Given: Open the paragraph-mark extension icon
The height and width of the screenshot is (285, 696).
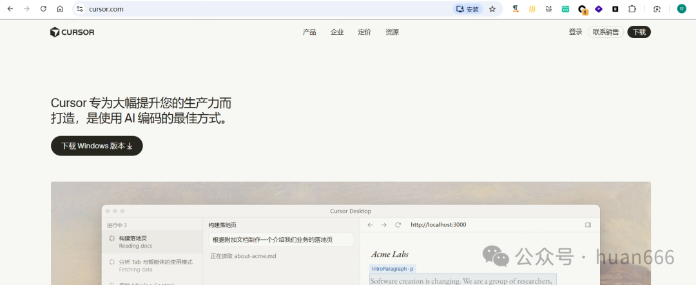Looking at the screenshot, I should [x=516, y=9].
